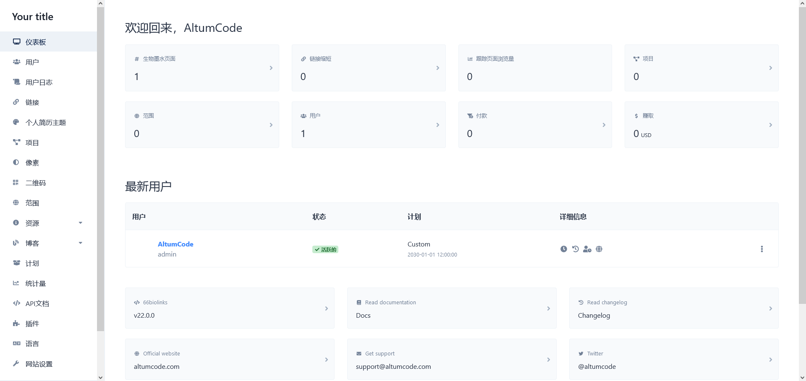Screen dimensions: 806x381
Task: Go to 用户日志 in the sidebar
Action: pos(39,82)
